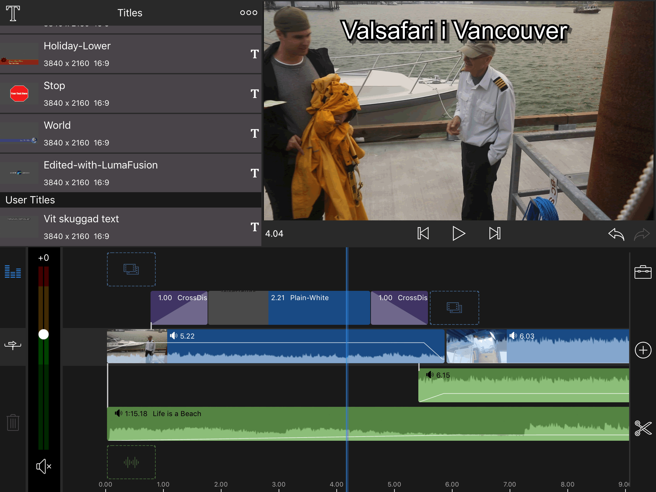Click the trash delete icon

[13, 422]
